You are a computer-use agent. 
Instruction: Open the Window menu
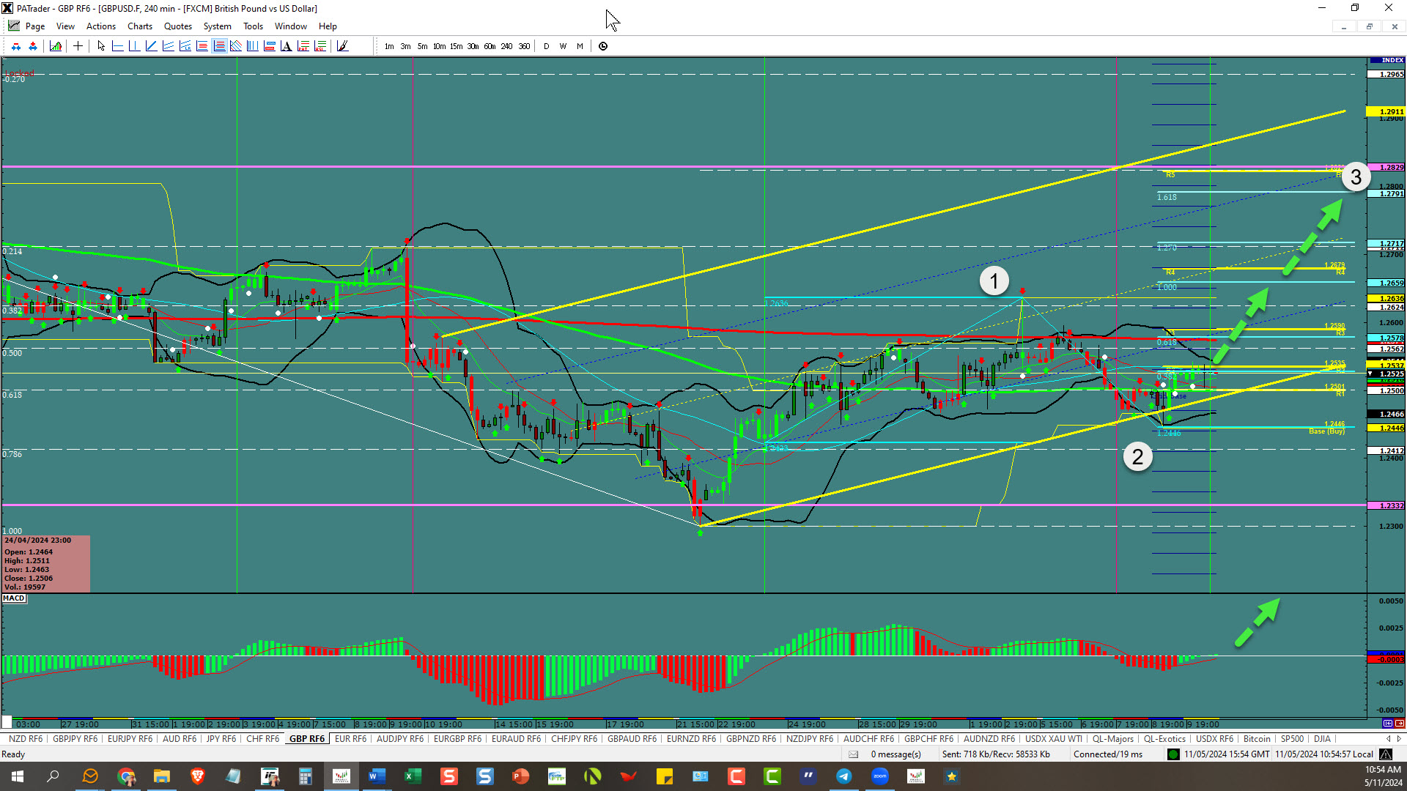(x=291, y=26)
